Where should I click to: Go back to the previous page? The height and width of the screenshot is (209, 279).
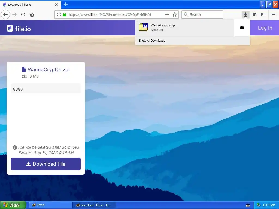point(5,14)
